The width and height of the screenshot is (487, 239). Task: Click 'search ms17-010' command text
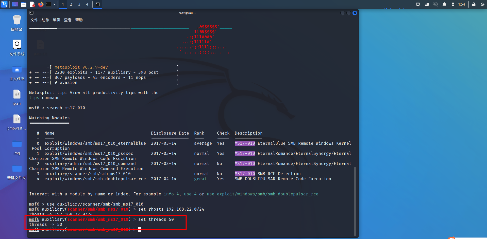tap(66, 108)
